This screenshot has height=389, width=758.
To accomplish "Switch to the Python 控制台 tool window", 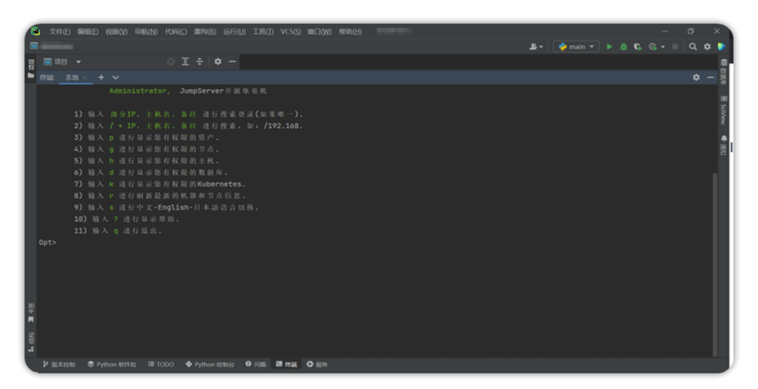I will click(210, 364).
